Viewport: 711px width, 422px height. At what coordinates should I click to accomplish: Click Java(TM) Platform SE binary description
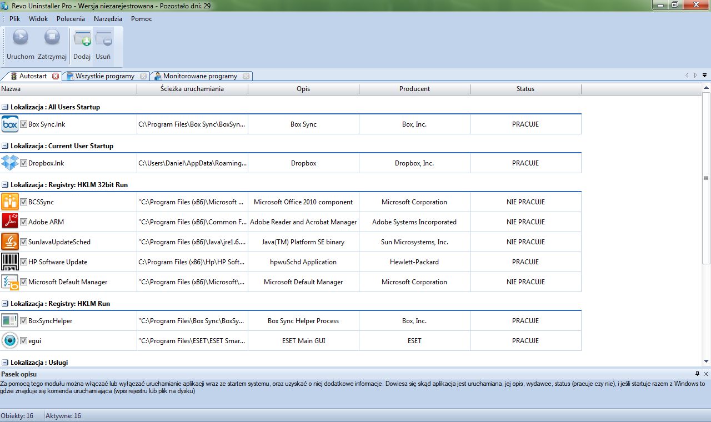click(x=303, y=242)
